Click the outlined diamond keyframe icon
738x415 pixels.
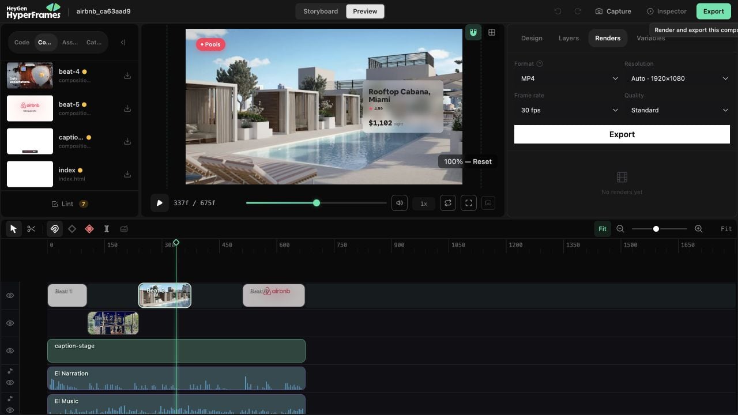(72, 229)
